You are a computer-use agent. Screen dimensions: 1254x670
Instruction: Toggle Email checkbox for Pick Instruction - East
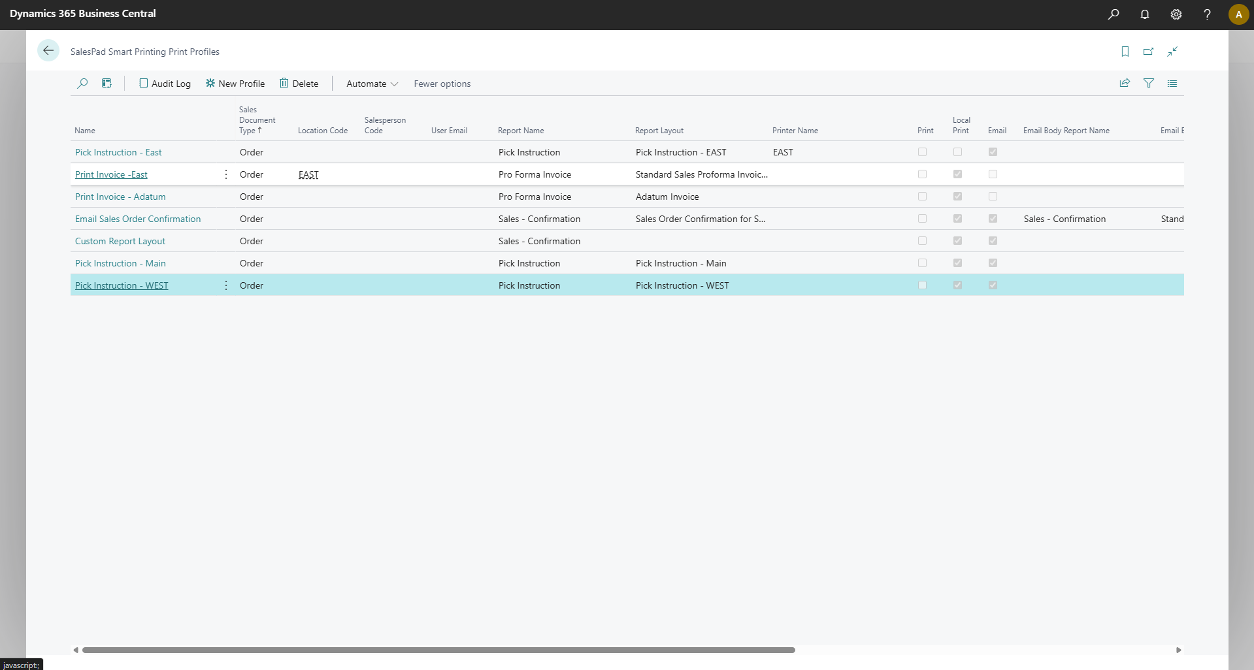point(993,152)
